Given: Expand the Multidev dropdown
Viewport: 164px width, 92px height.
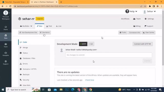Looking at the screenshot, I should coord(26,26).
